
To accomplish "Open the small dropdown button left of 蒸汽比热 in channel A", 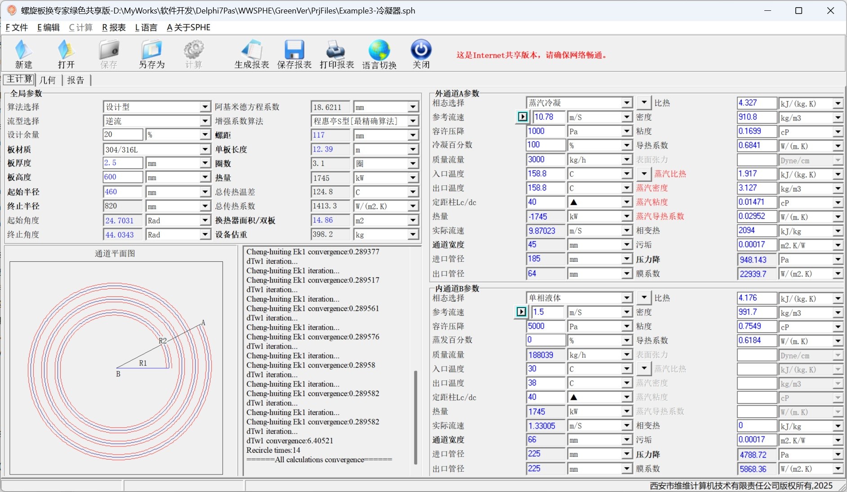I will 644,173.
